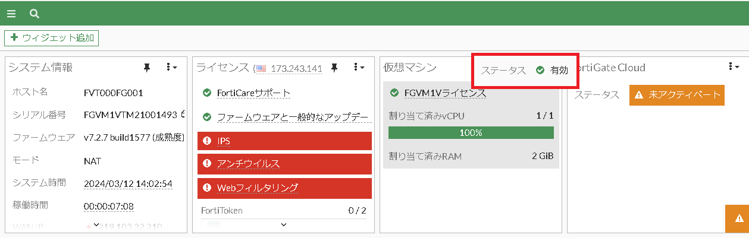The width and height of the screenshot is (749, 238).
Task: Open the FortiGate Cloud widget options menu
Action: click(734, 67)
